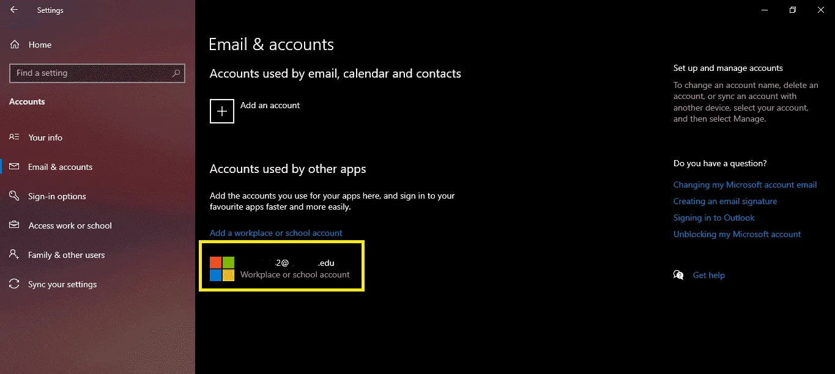Close the Settings window
This screenshot has height=374, width=835.
coord(820,10)
